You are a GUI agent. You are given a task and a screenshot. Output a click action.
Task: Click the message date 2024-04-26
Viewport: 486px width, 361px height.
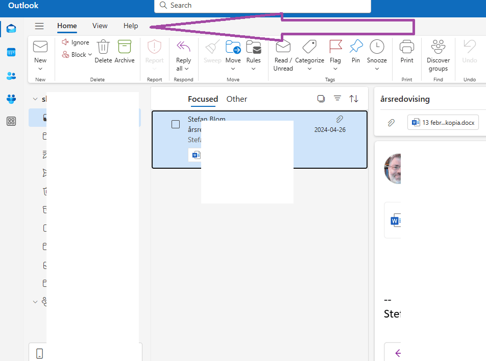tap(330, 130)
